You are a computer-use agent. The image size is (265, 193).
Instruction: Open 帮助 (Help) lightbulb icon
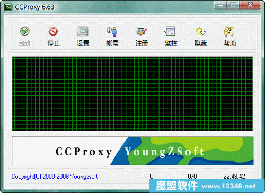(229, 32)
